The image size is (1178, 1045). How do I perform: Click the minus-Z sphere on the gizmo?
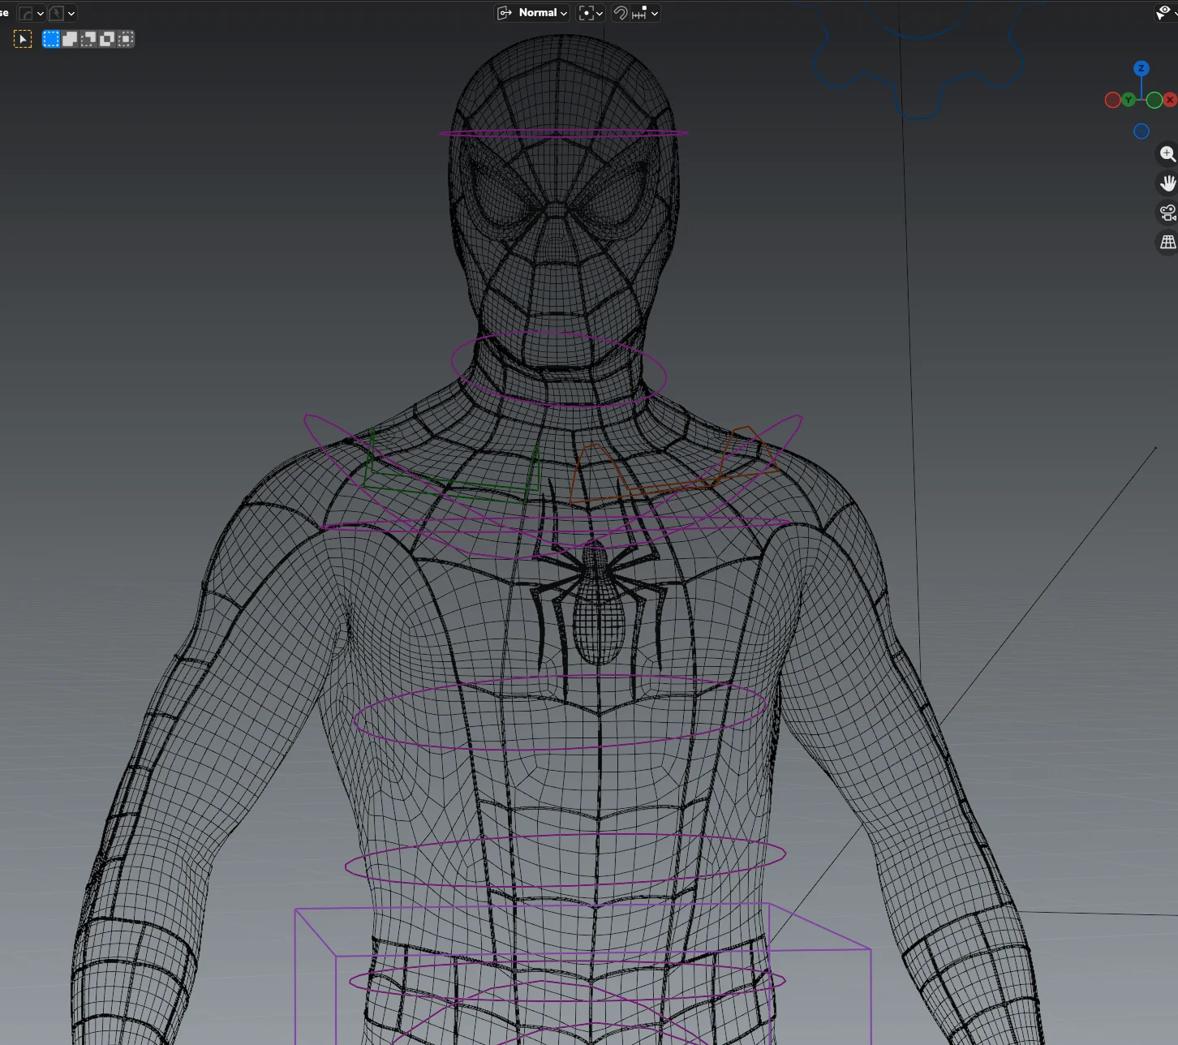[x=1141, y=131]
